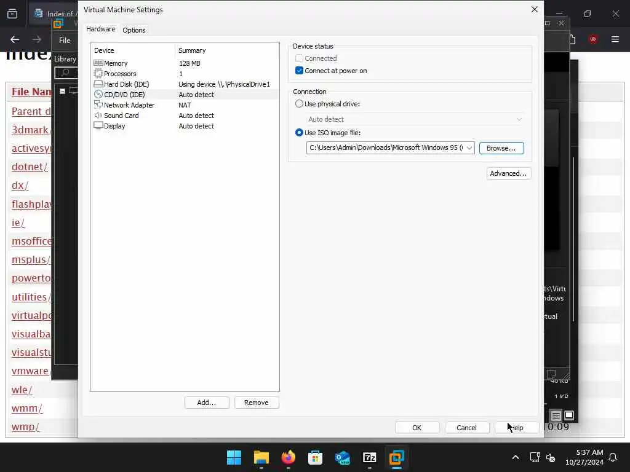This screenshot has width=630, height=472.
Task: Open the wmm/ directory link
Action: click(27, 408)
